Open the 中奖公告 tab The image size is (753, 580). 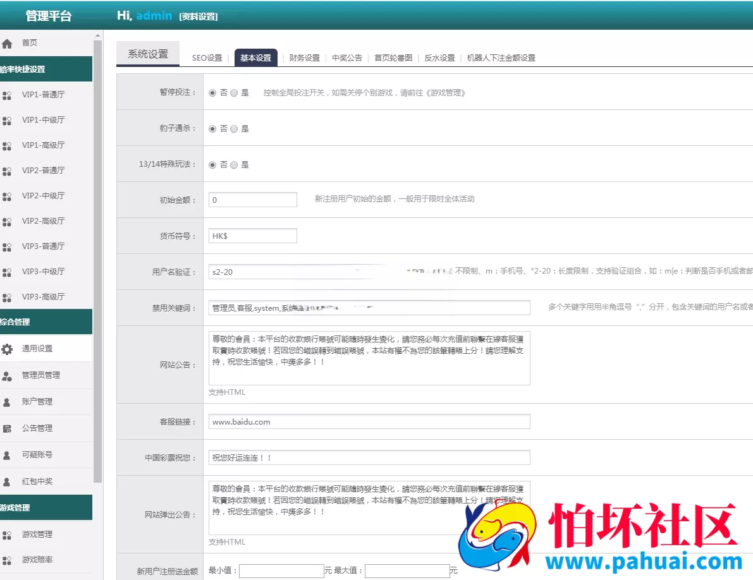click(x=346, y=58)
